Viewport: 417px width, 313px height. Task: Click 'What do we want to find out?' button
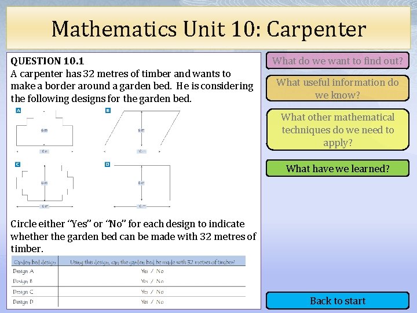(337, 61)
